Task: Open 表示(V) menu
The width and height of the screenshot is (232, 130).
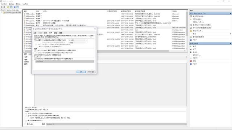Action: click(x=18, y=4)
